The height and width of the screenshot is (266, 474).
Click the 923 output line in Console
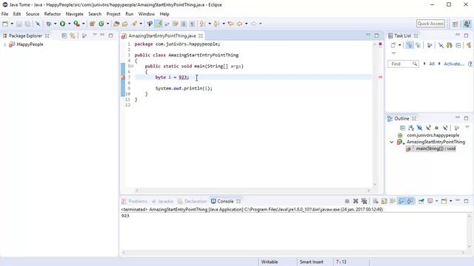(125, 216)
